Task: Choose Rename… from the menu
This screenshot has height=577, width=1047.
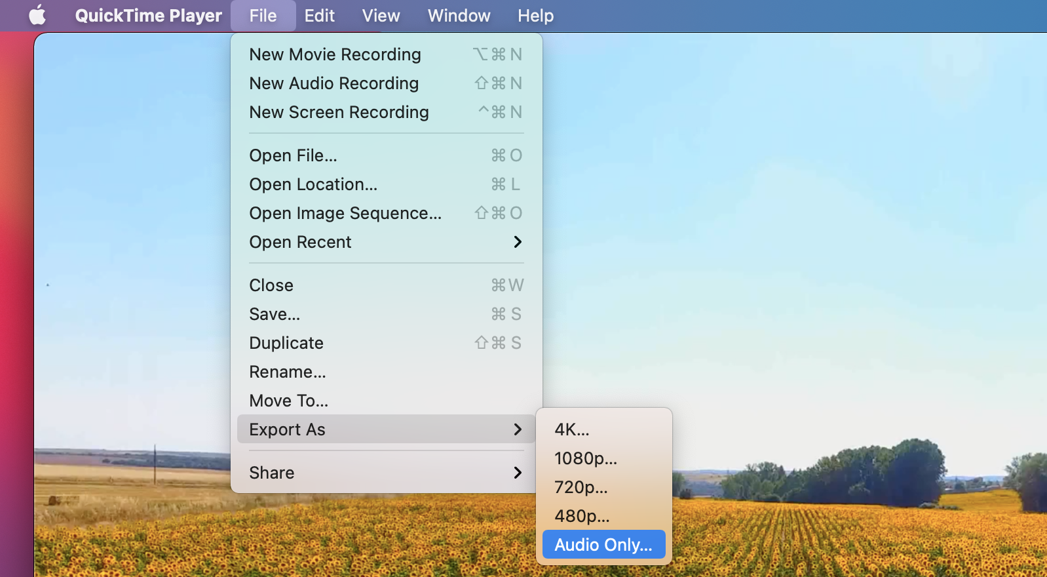Action: [386, 372]
